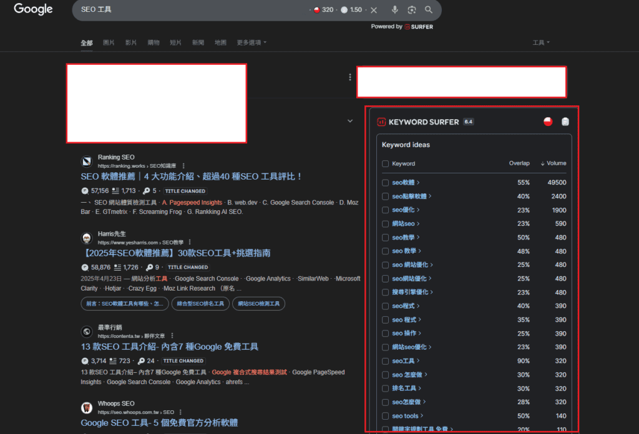
Task: Open result 【2025年SEO軟體推薦】30款SEO工具
Action: [175, 253]
